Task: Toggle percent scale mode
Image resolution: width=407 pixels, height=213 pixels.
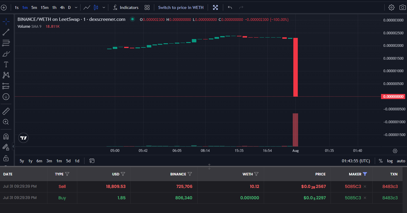Action: pyautogui.click(x=381, y=161)
